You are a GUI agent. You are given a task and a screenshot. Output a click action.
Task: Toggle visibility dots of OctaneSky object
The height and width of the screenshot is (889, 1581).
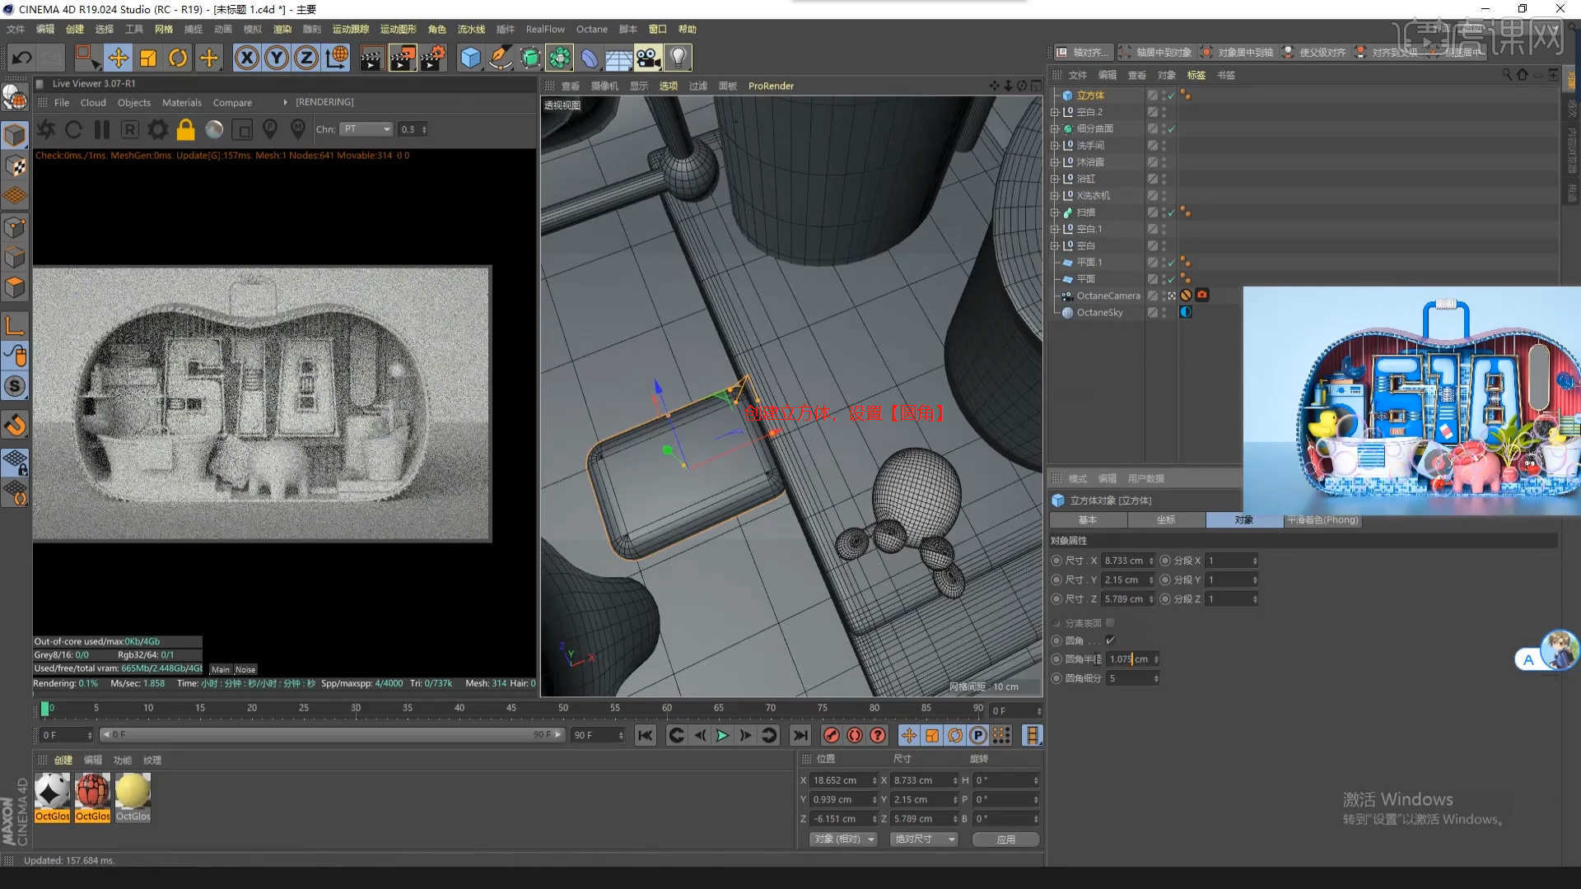[x=1164, y=313]
